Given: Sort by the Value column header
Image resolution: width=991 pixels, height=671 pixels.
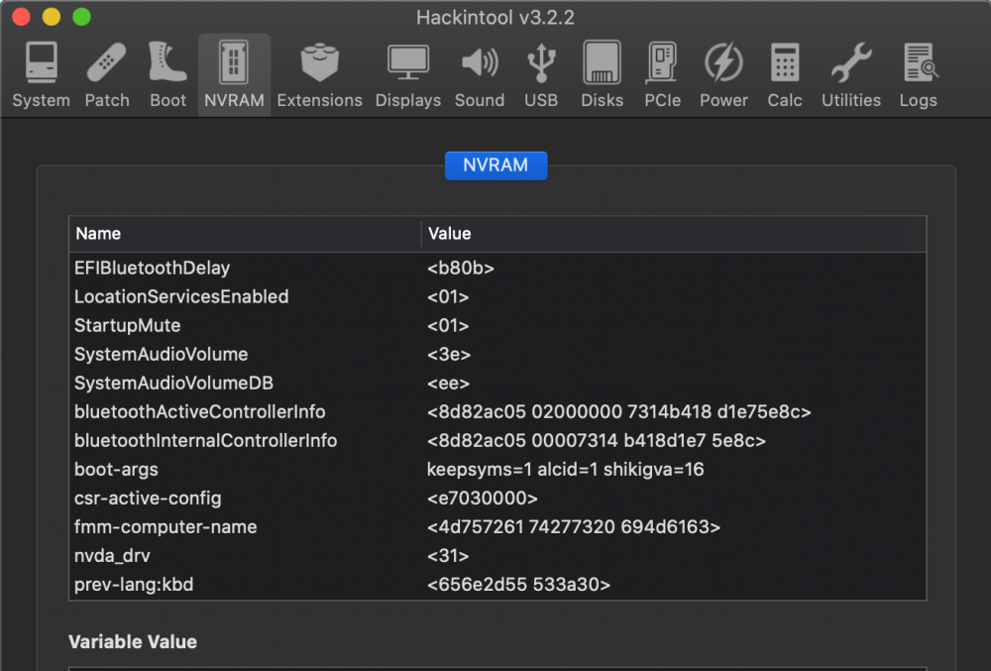Looking at the screenshot, I should point(674,234).
